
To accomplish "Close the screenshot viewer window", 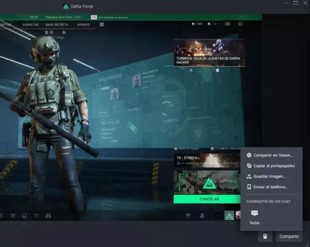I will pyautogui.click(x=305, y=3).
